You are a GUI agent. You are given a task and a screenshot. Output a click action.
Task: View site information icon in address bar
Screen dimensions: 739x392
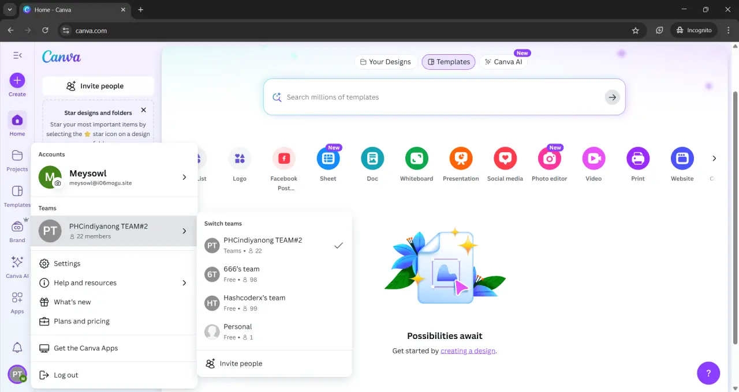click(x=65, y=31)
